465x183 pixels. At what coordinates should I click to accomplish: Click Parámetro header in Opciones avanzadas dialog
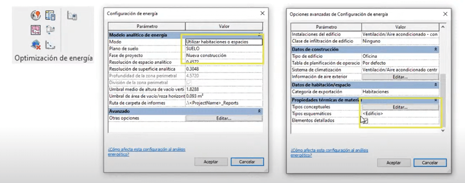326,27
